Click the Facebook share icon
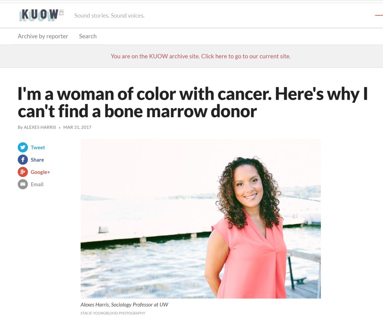Screen dimensions: 383x324 [23, 160]
